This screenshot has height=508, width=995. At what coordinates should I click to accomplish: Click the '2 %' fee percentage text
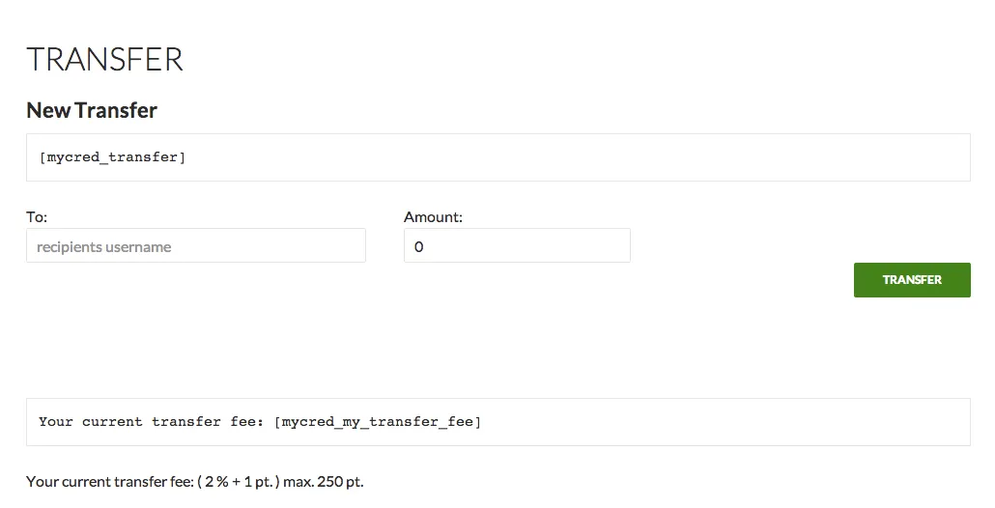point(215,481)
